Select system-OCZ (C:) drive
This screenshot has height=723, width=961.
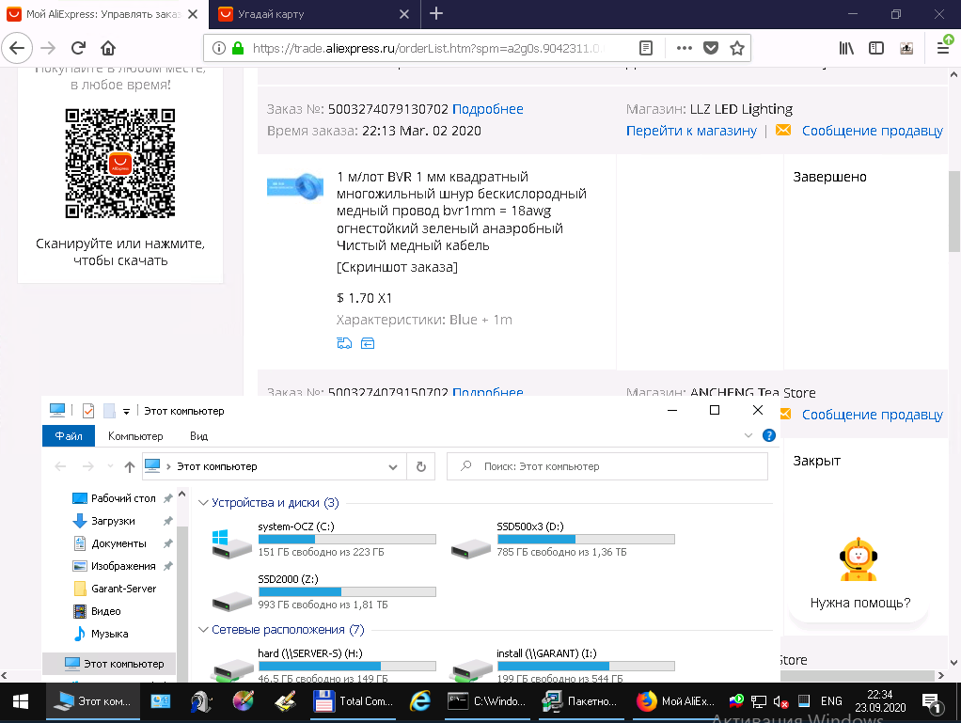click(x=323, y=539)
